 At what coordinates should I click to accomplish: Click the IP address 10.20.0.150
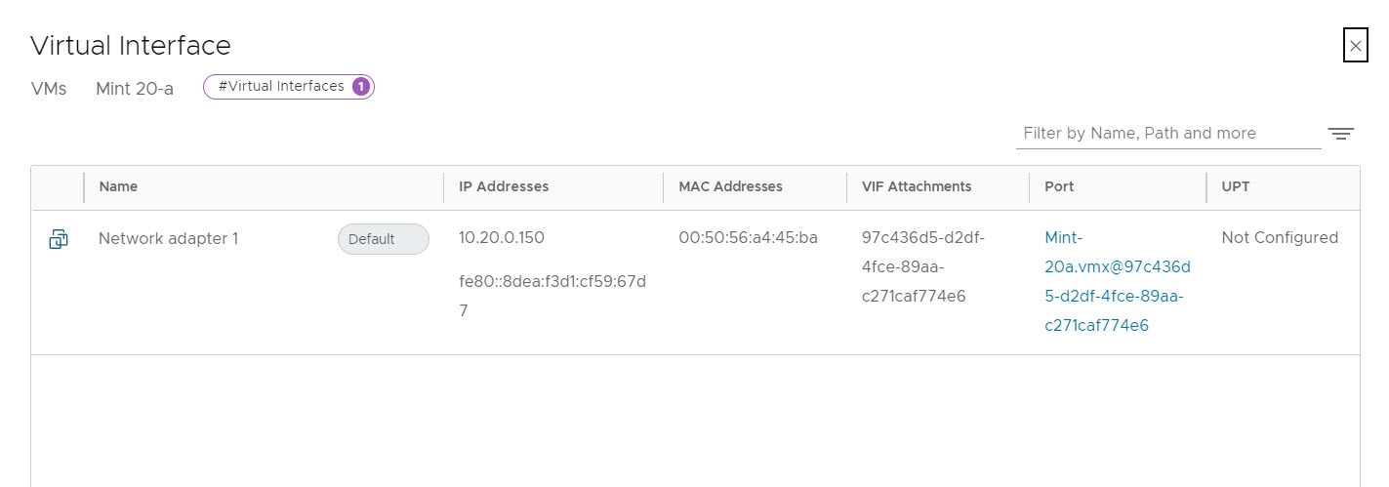(502, 237)
